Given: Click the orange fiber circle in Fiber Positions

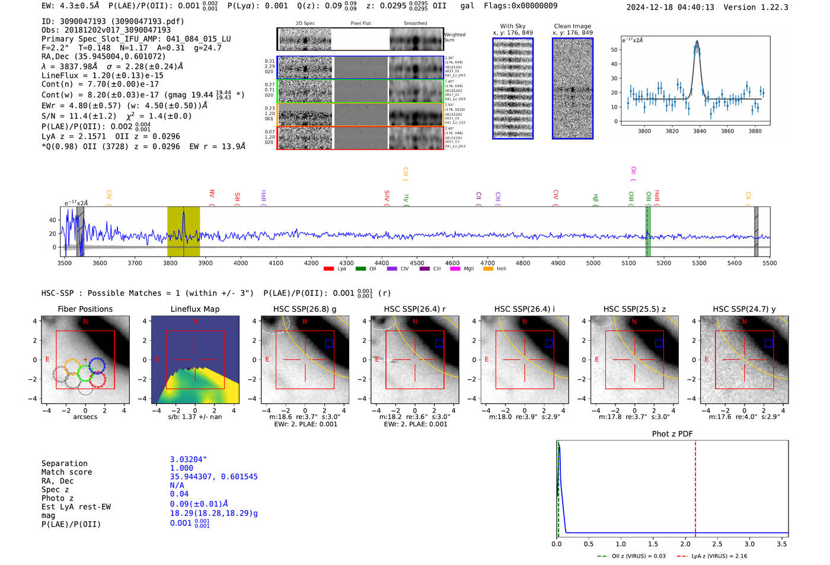Looking at the screenshot, I should (x=72, y=367).
